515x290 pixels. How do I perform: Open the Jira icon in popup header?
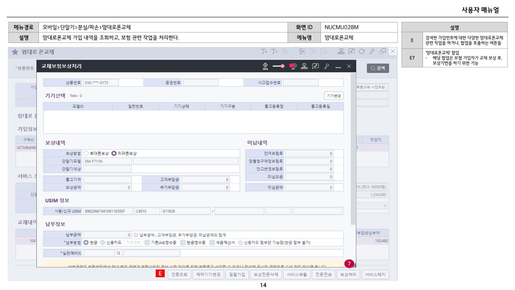[265, 66]
